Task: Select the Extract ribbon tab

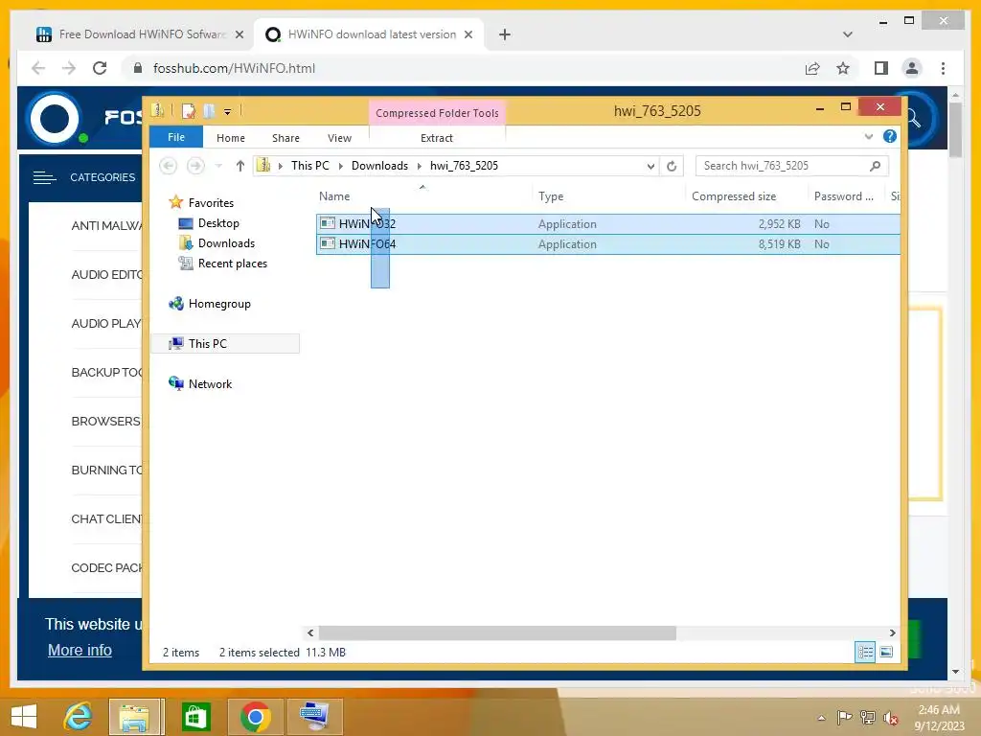Action: (436, 138)
